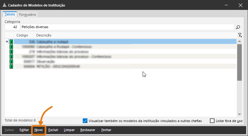
Task: Uncheck Visualizar também os modelos da instituição
Action: [x=85, y=121]
